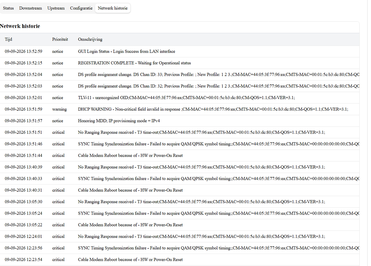371x266 pixels.
Task: Click the warning priority cell
Action: [60, 109]
